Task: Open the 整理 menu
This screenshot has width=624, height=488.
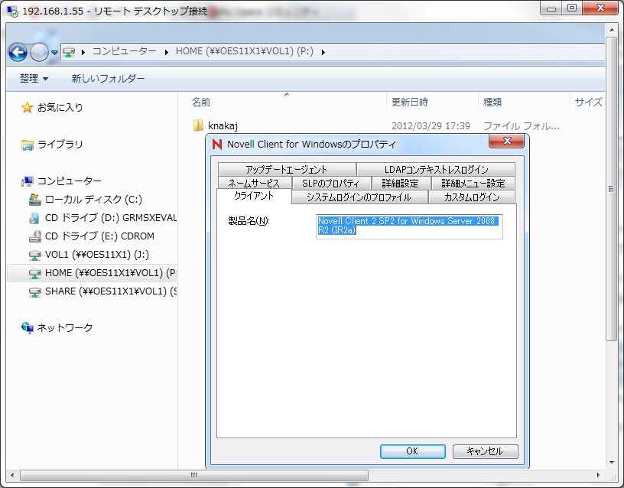Action: pos(34,79)
